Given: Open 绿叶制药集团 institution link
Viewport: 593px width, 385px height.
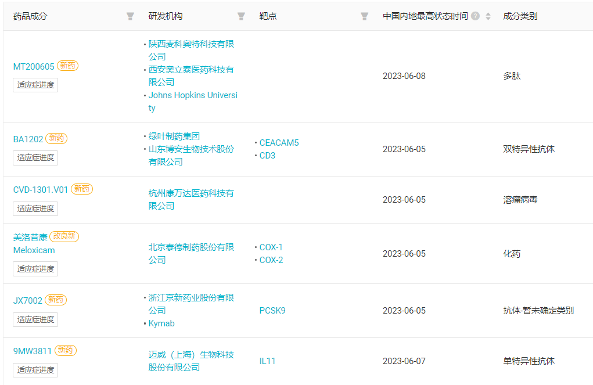Looking at the screenshot, I should 174,136.
